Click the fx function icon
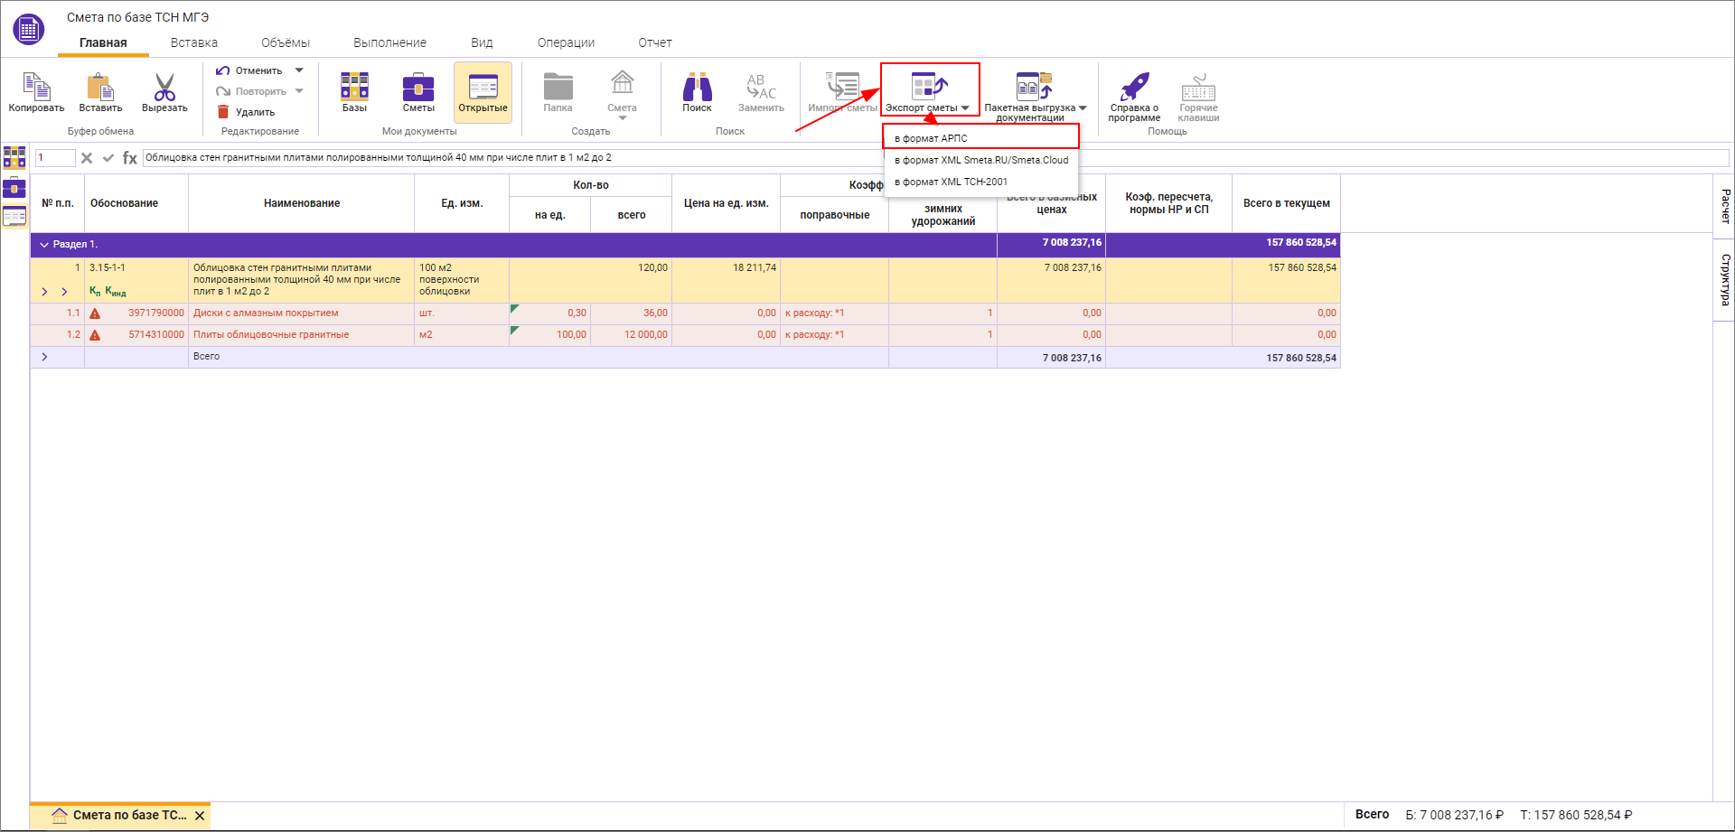 pos(130,158)
